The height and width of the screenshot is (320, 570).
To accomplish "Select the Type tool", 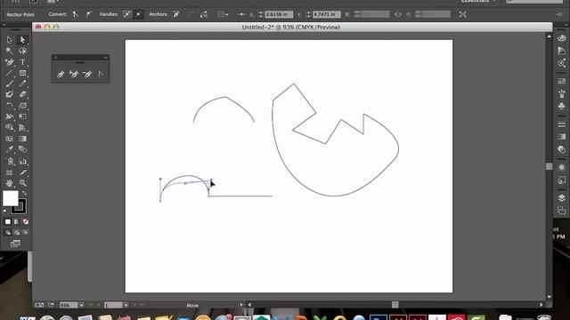I will [x=22, y=62].
